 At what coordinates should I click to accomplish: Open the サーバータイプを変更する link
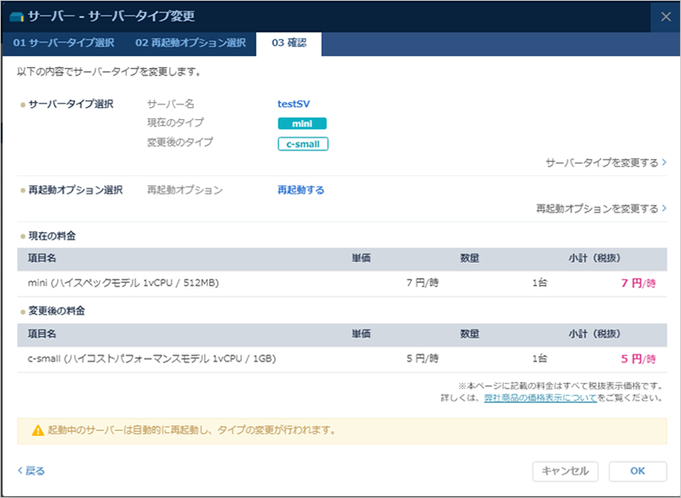[x=605, y=162]
